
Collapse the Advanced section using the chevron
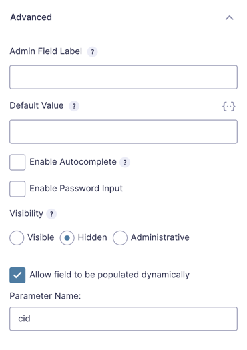(230, 17)
